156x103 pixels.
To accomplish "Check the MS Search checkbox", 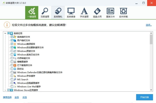I will coord(12,79).
